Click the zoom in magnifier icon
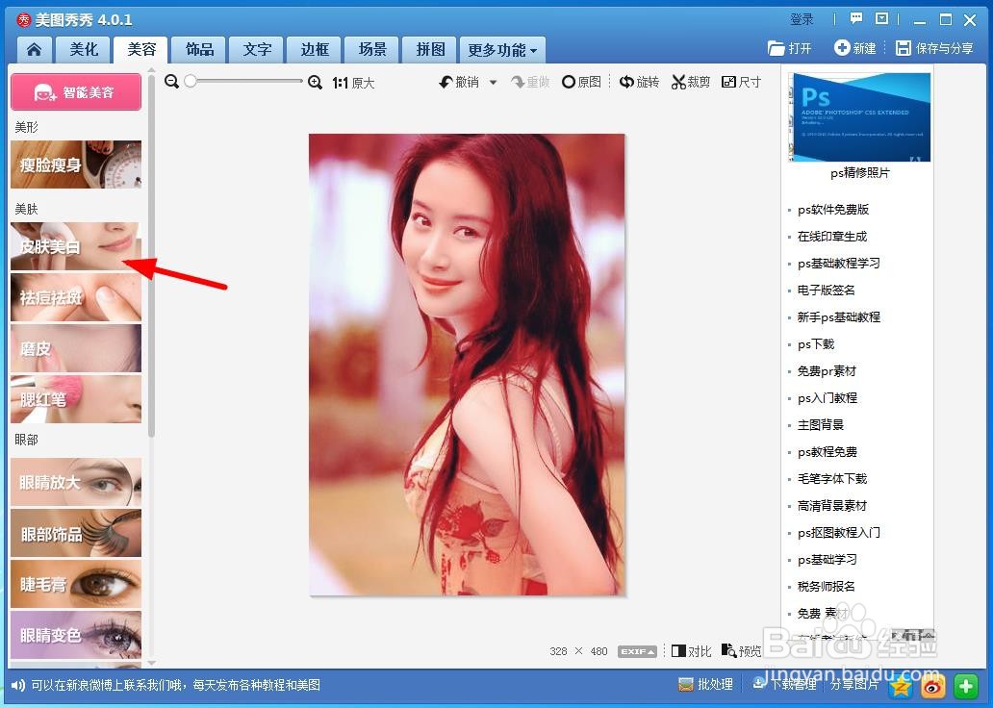Image resolution: width=993 pixels, height=708 pixels. [x=315, y=83]
